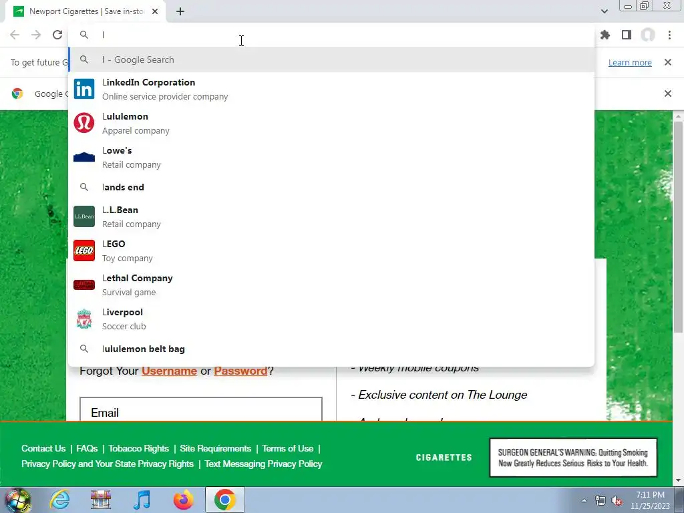
Task: Open the tab search dropdown arrow
Action: (604, 11)
